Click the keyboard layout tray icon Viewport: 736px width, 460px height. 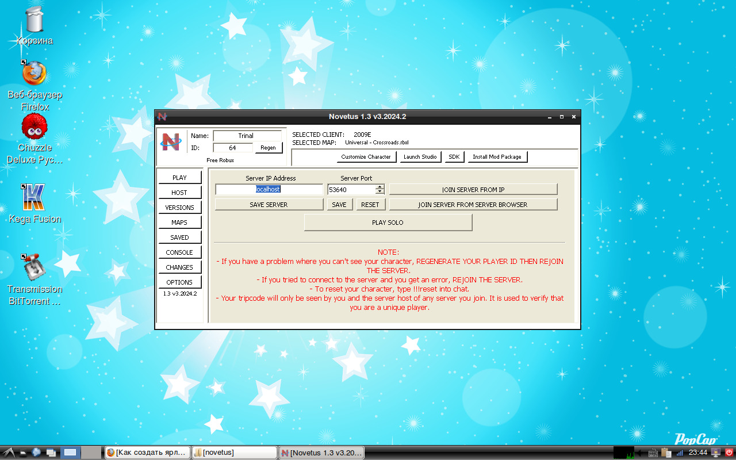click(x=653, y=453)
